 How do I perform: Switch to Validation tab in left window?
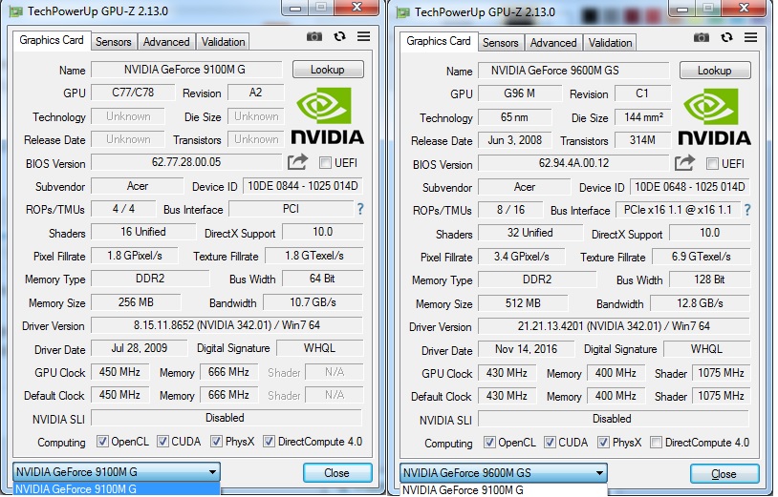point(223,42)
